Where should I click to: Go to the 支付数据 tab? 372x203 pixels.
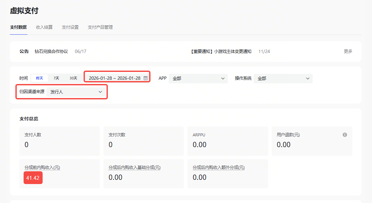pyautogui.click(x=18, y=27)
